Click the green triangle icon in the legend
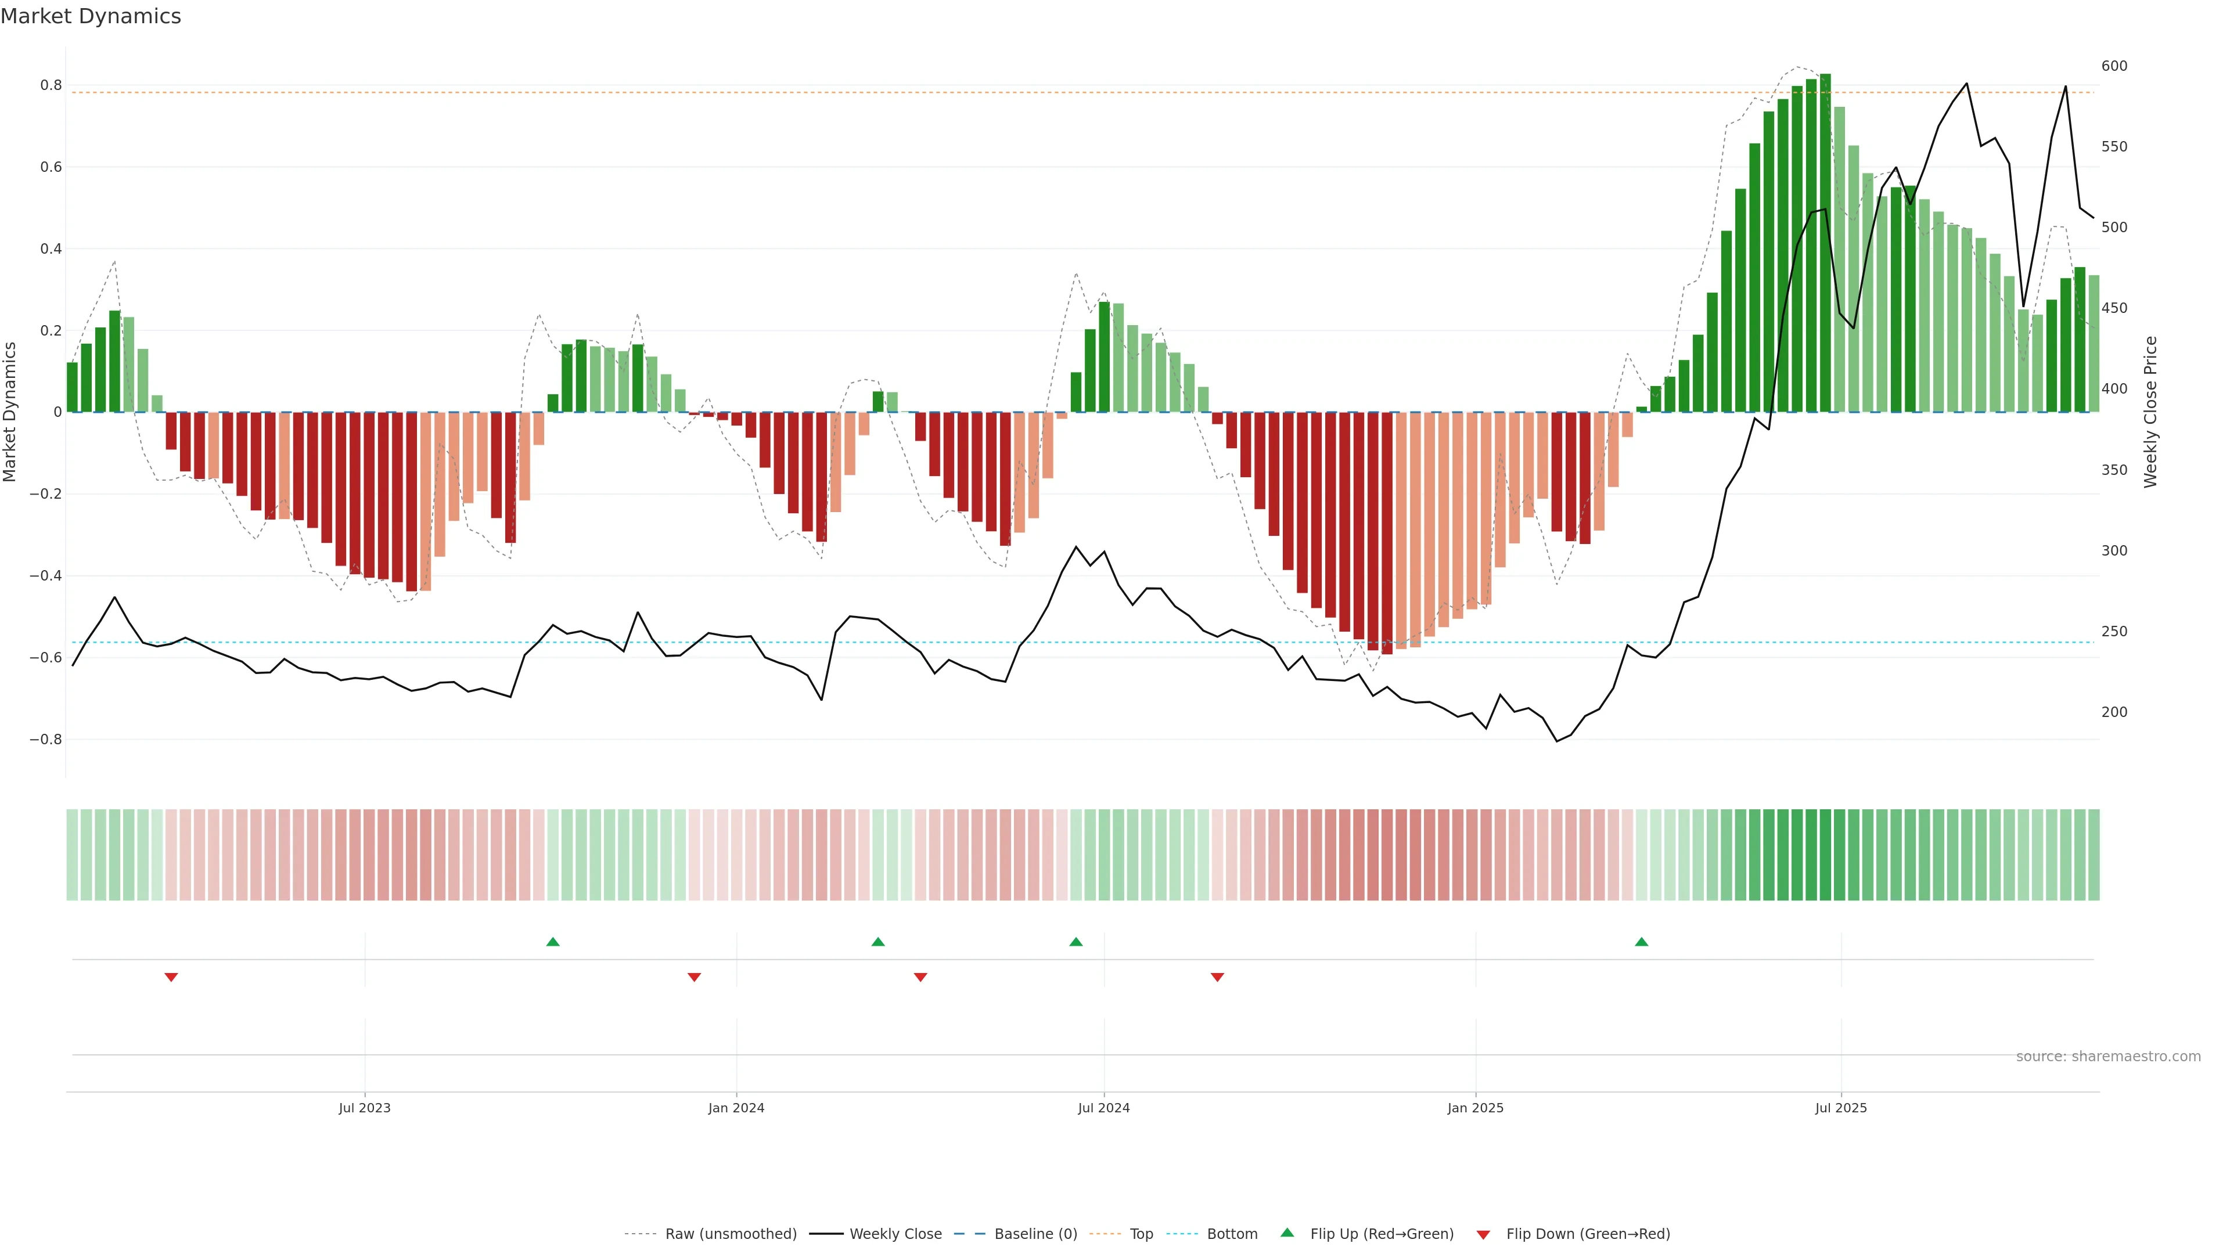The width and height of the screenshot is (2230, 1254). 1287,1233
